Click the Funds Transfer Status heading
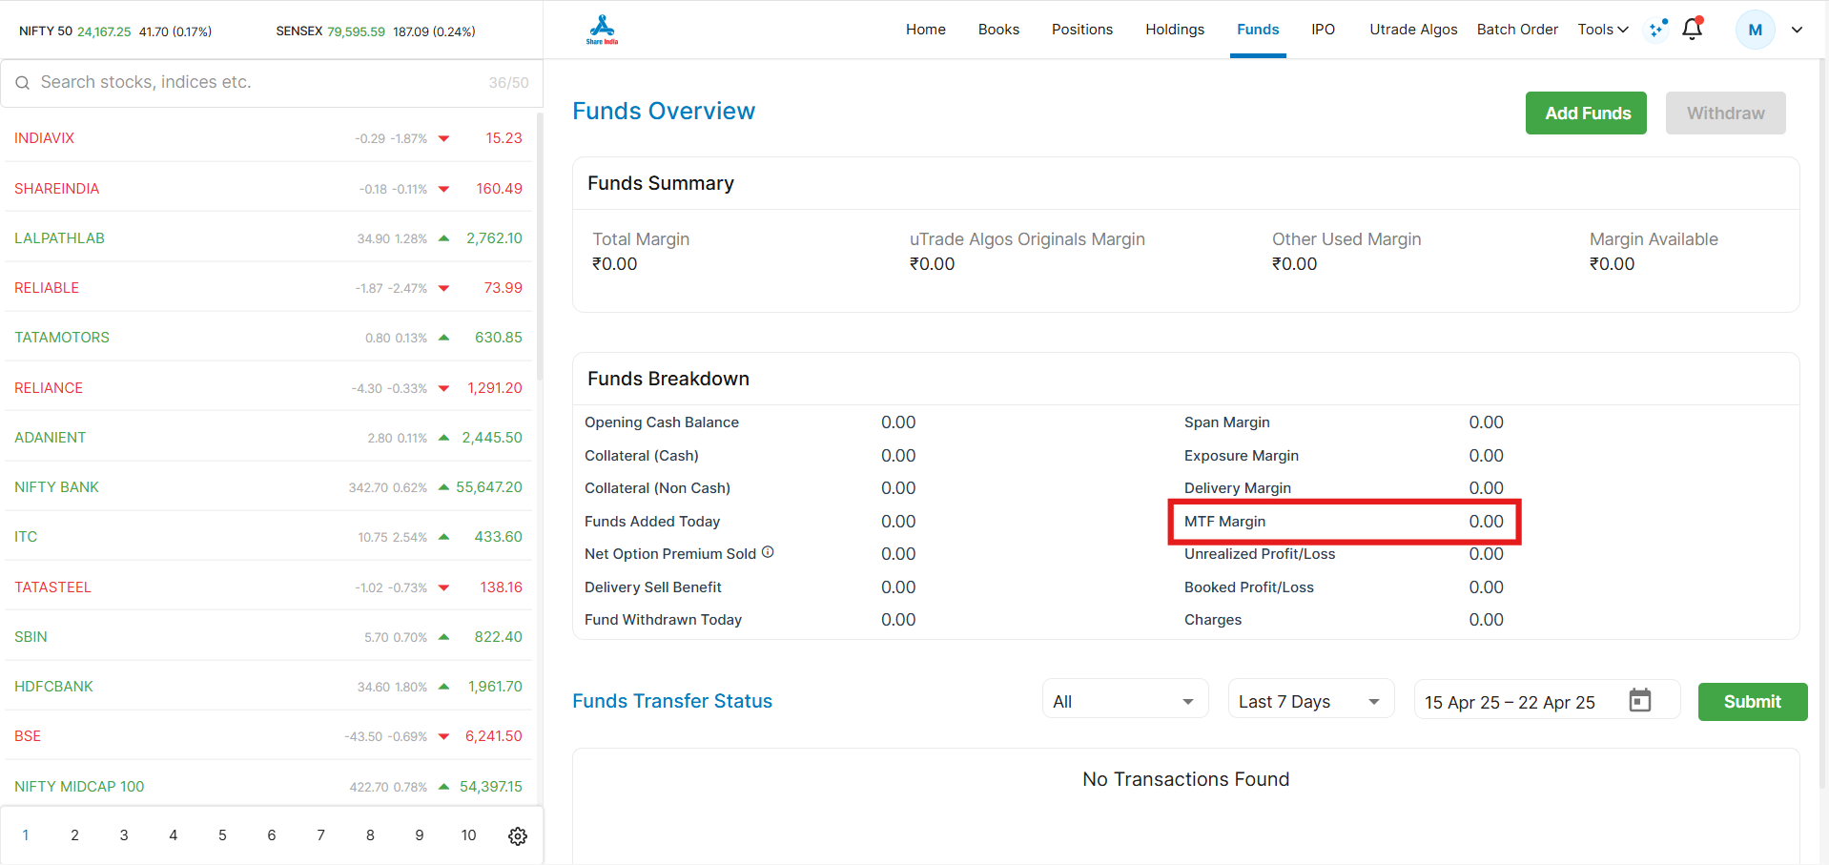 pyautogui.click(x=672, y=701)
